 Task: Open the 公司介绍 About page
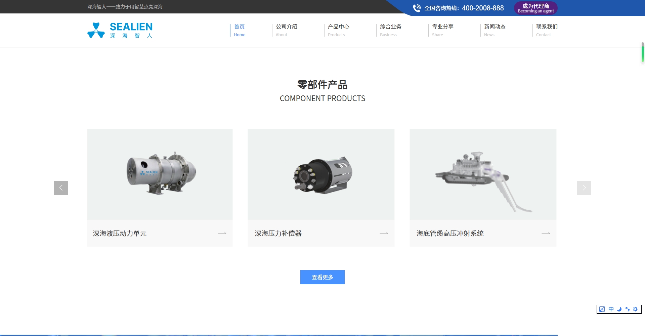click(x=287, y=30)
